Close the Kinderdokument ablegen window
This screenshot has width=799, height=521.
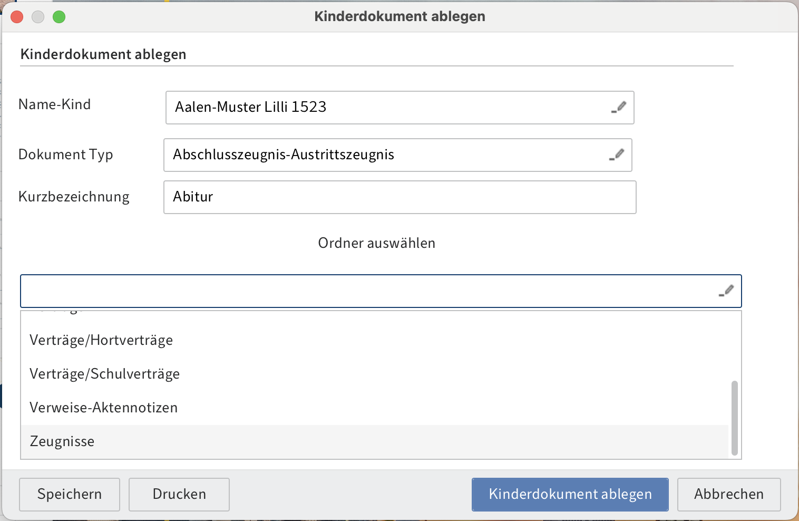tap(17, 17)
